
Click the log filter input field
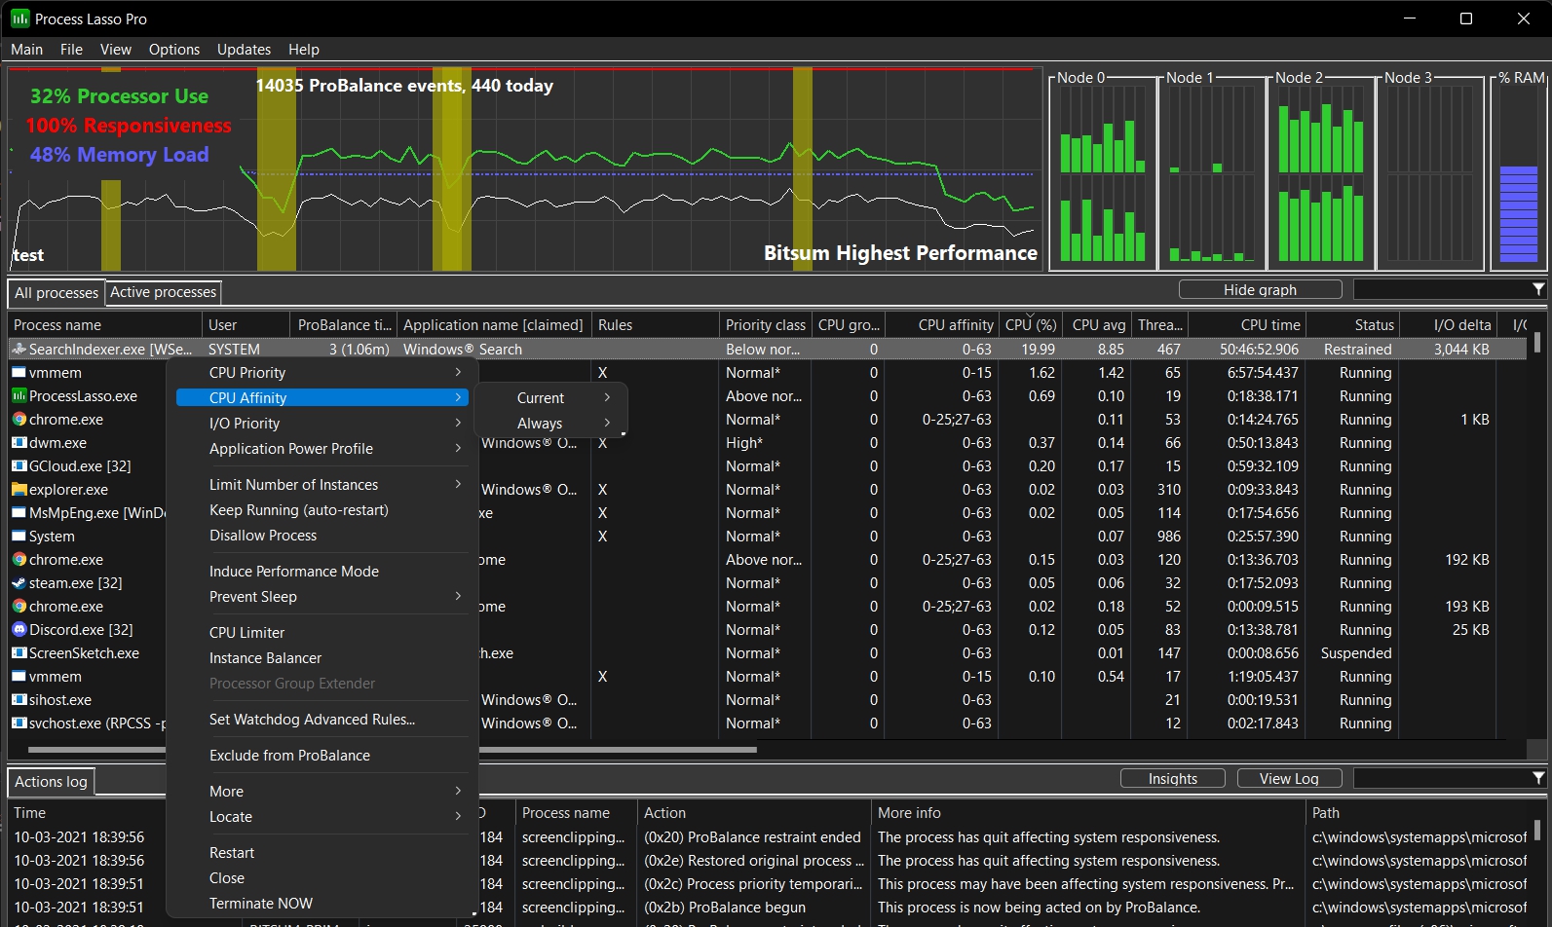click(1442, 778)
